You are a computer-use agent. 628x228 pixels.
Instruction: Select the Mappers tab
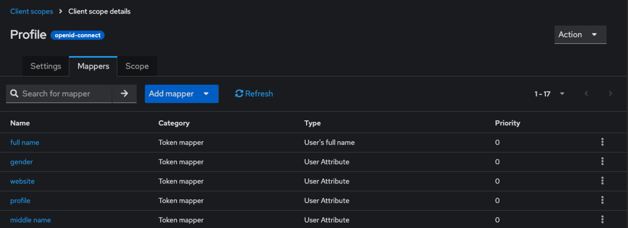(x=93, y=66)
